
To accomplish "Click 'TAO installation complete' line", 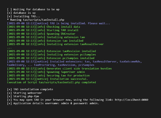I will coord(30,90).
